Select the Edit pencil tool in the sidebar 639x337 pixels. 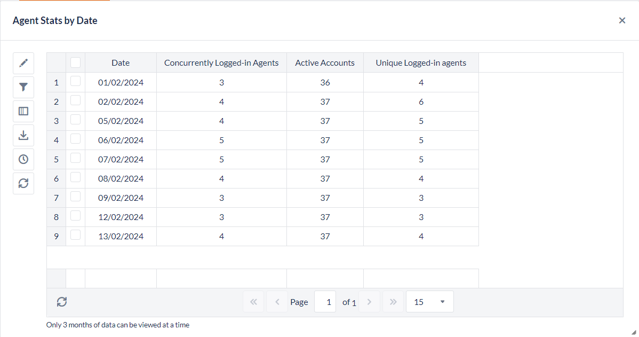click(x=23, y=62)
